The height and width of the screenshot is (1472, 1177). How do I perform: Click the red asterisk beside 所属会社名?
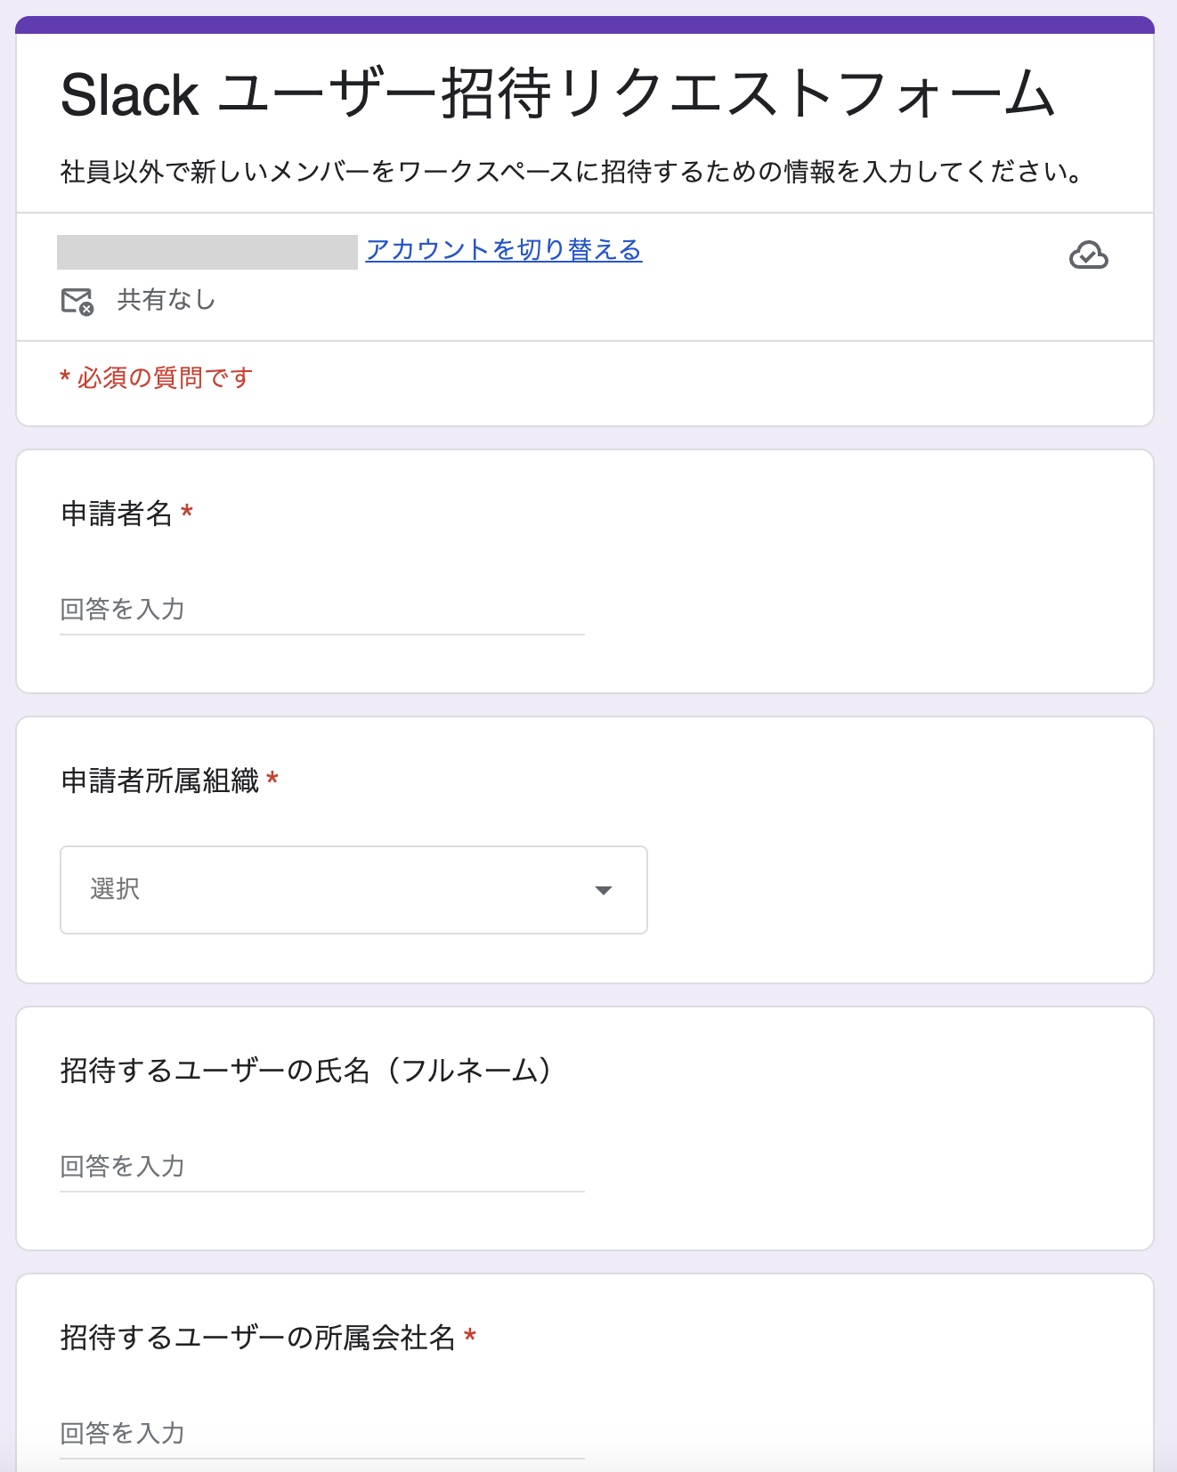click(470, 1336)
